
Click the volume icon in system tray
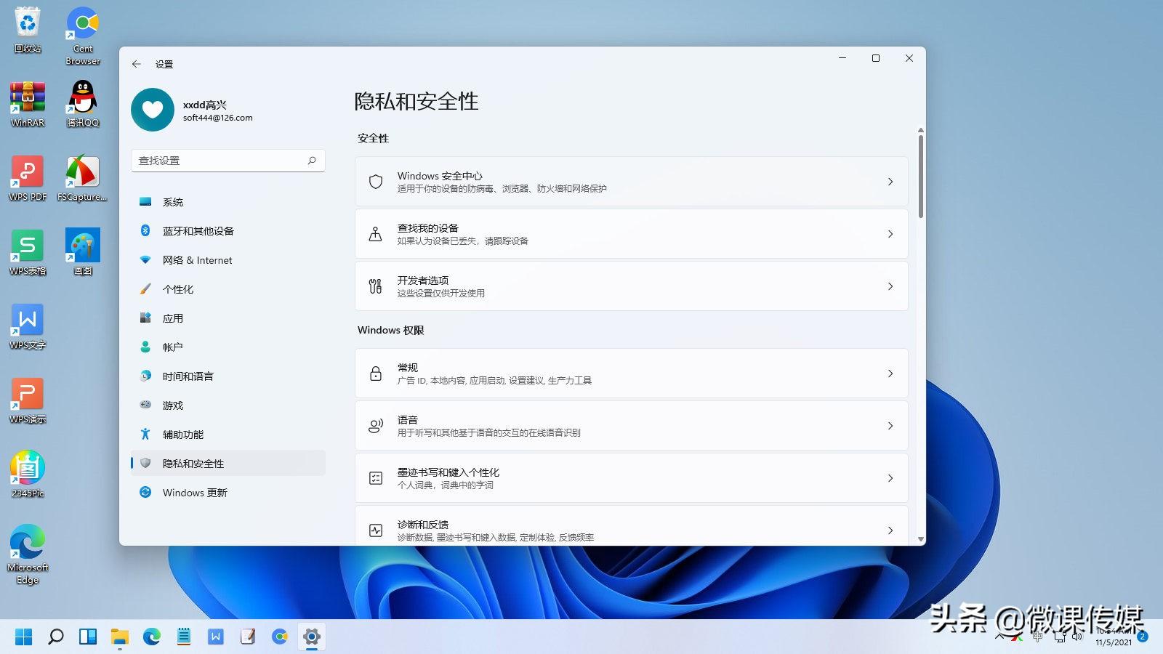[1077, 637]
